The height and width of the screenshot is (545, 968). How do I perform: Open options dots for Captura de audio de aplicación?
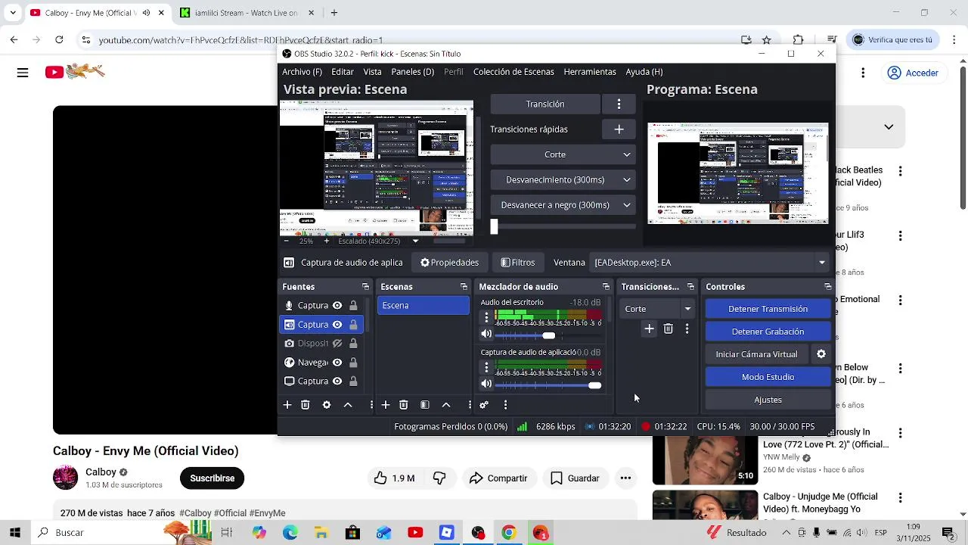[486, 367]
